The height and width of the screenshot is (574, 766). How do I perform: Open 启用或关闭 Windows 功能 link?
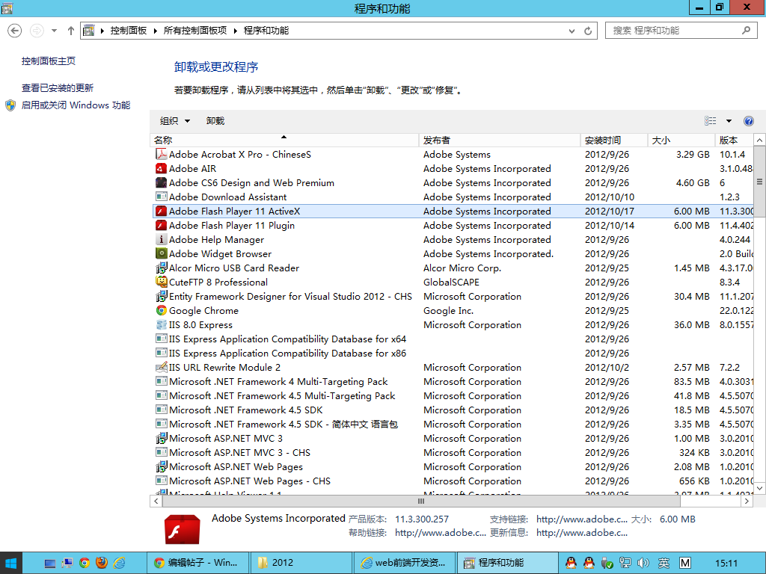76,105
